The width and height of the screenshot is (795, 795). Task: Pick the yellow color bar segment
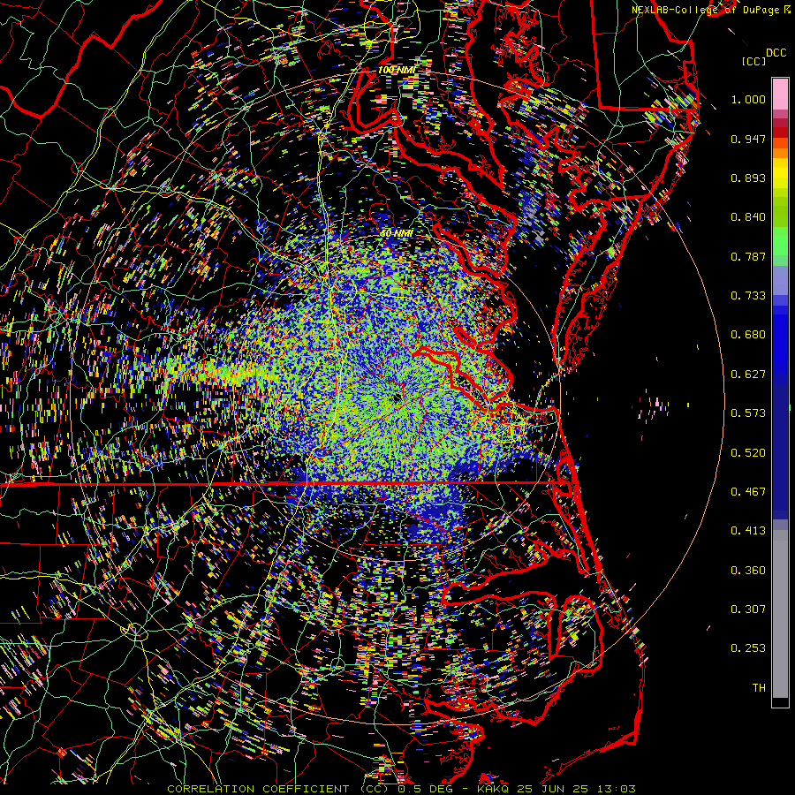(780, 173)
